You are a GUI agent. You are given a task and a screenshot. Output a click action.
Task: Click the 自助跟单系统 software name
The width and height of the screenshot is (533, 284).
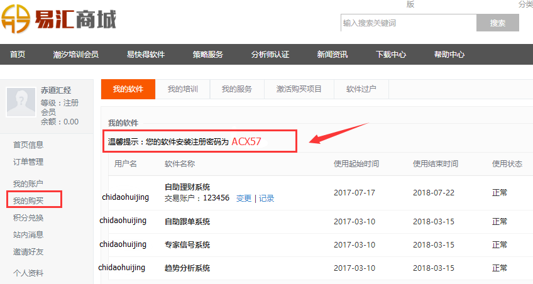pyautogui.click(x=187, y=222)
